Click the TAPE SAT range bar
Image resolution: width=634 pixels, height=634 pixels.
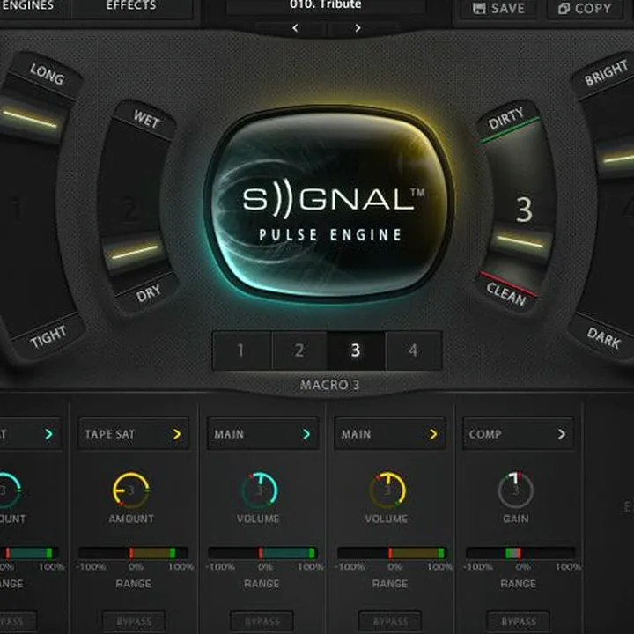coord(134,553)
